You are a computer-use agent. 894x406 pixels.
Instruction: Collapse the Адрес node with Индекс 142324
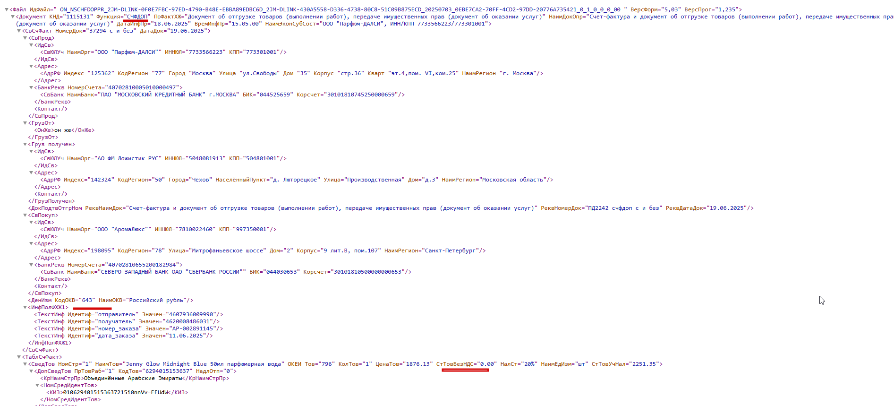tap(31, 173)
